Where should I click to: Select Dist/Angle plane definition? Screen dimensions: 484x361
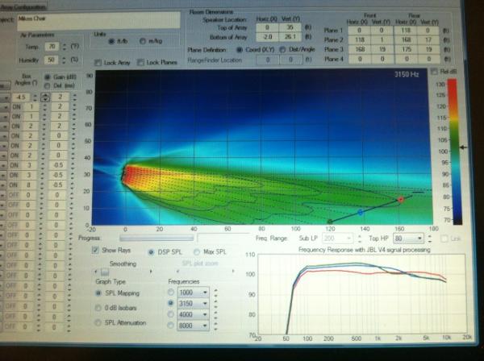click(282, 49)
